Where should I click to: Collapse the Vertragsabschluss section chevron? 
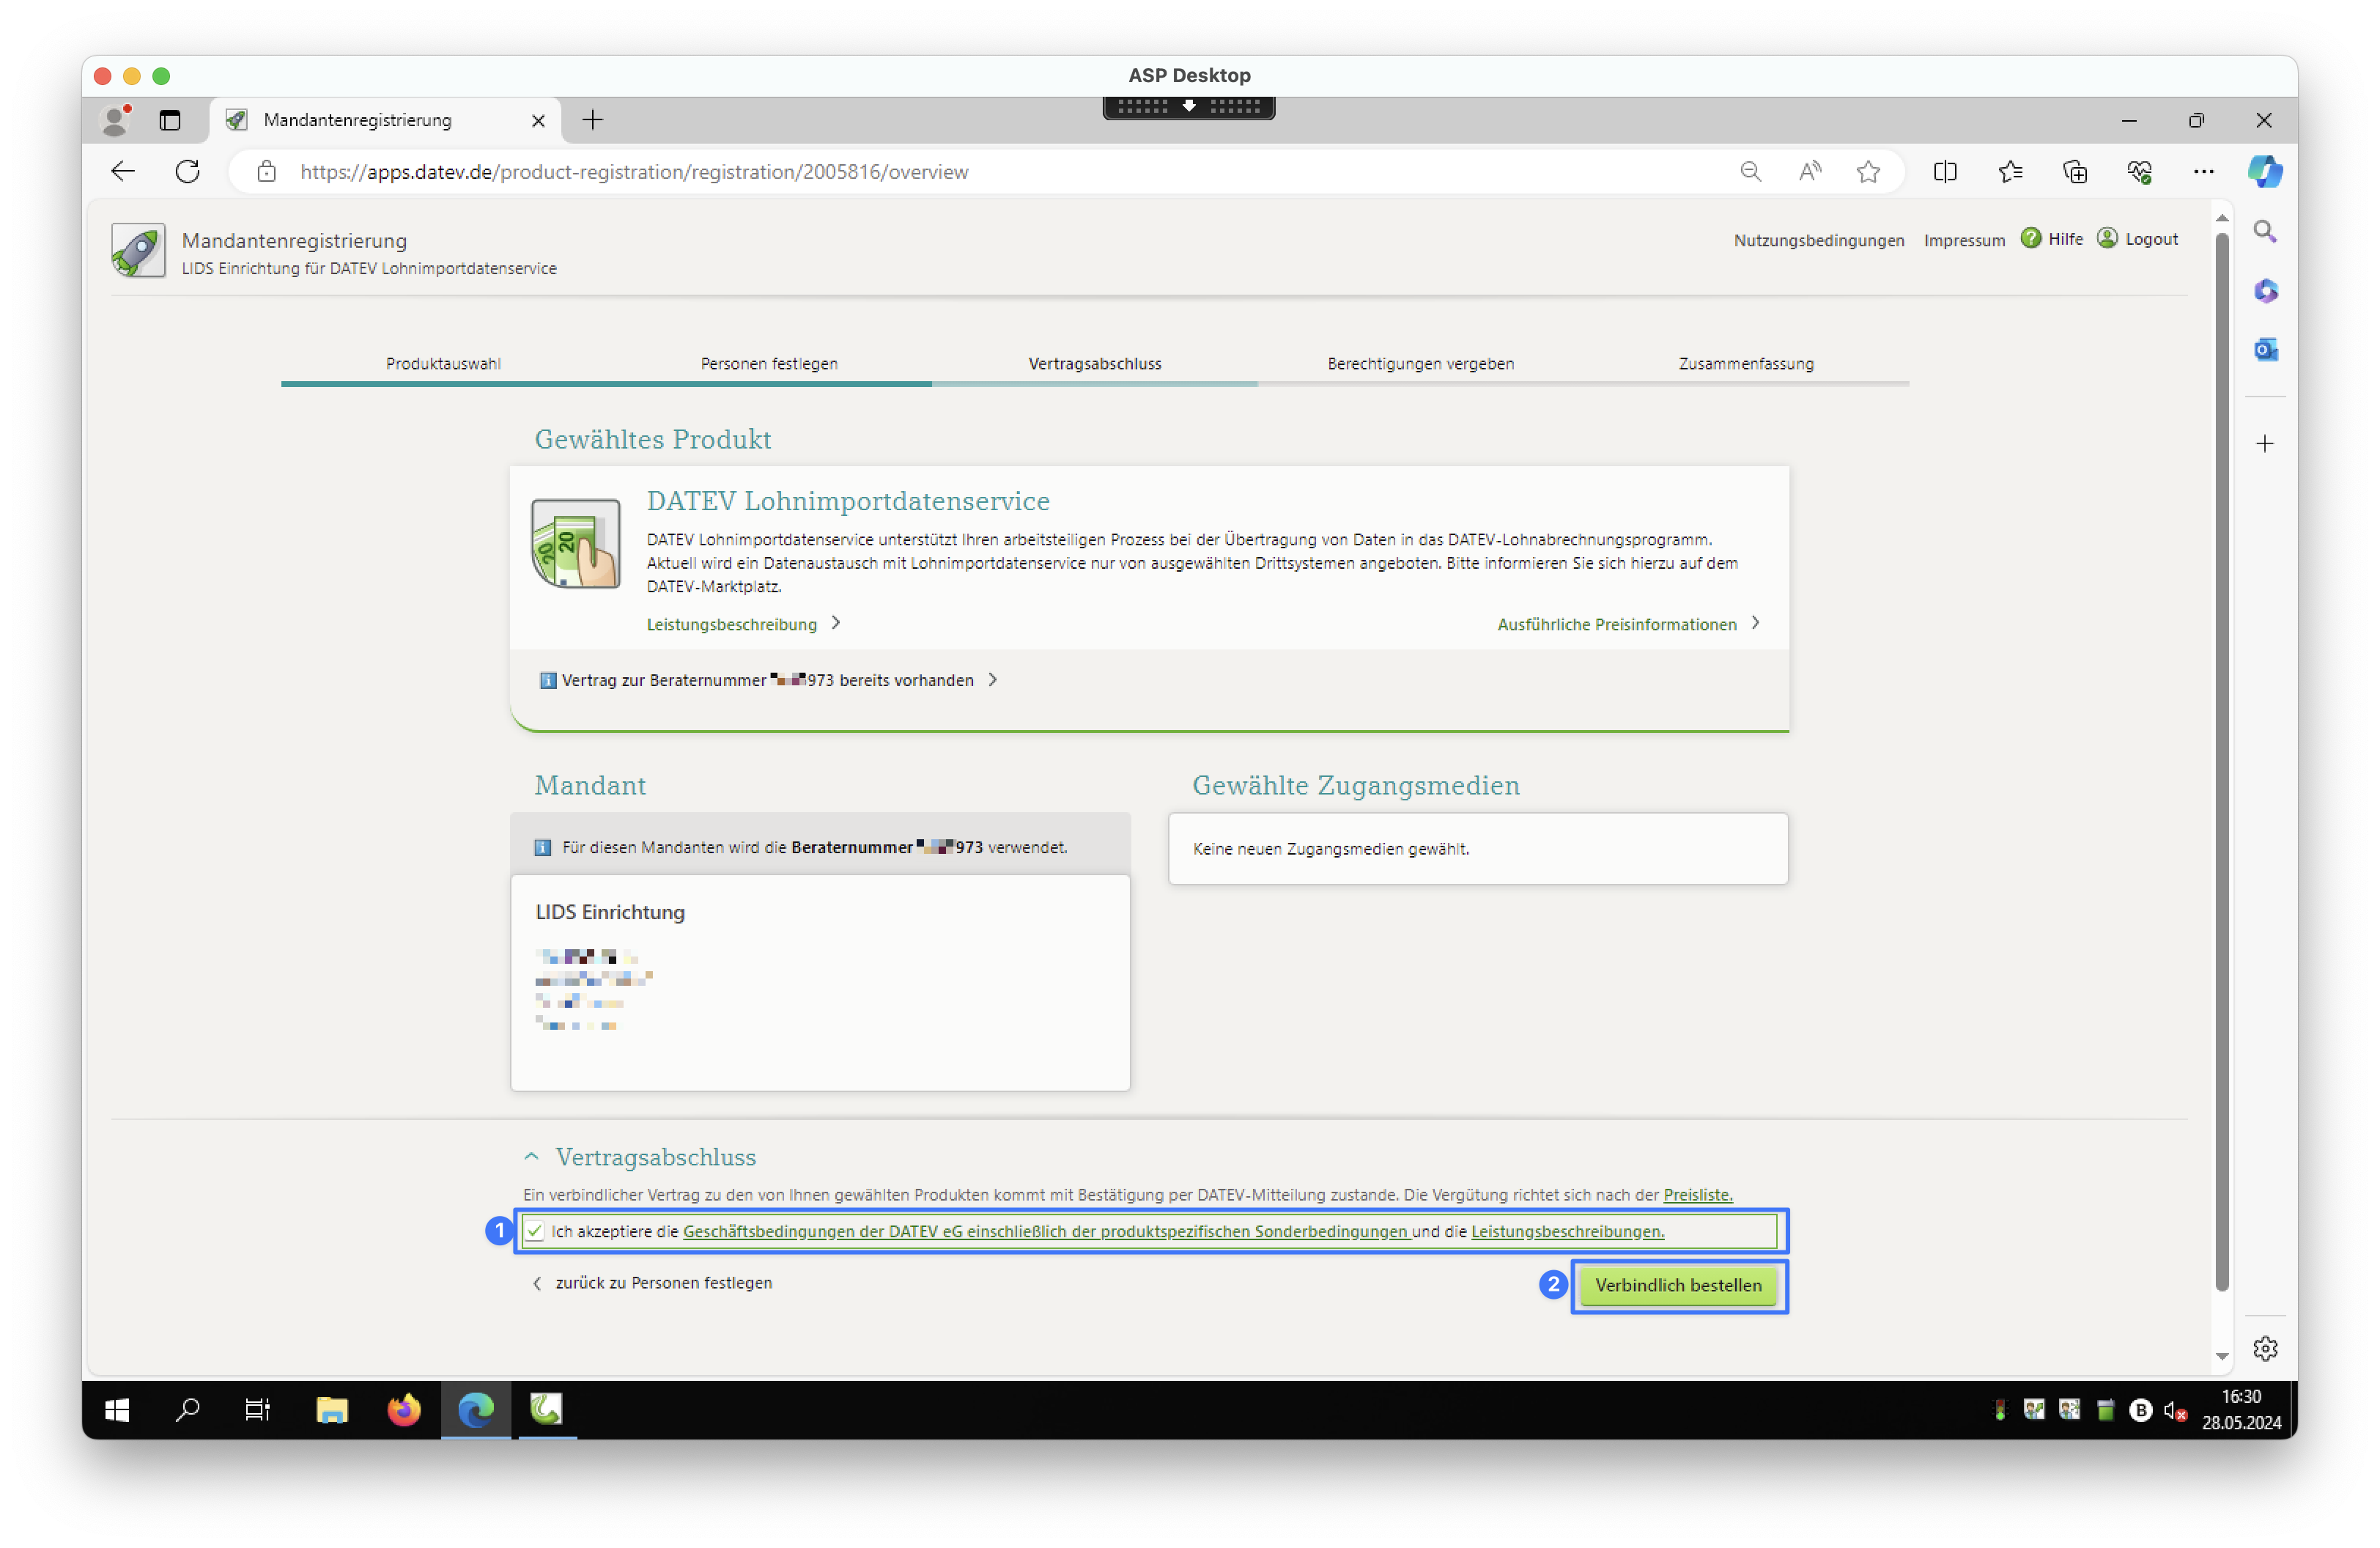pyautogui.click(x=531, y=1156)
